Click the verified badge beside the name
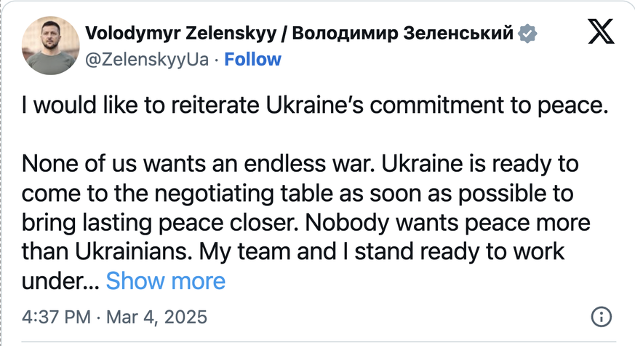 527,33
